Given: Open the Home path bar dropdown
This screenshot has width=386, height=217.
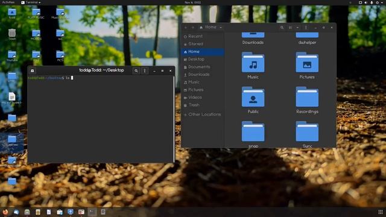Looking at the screenshot, I should click(x=221, y=27).
